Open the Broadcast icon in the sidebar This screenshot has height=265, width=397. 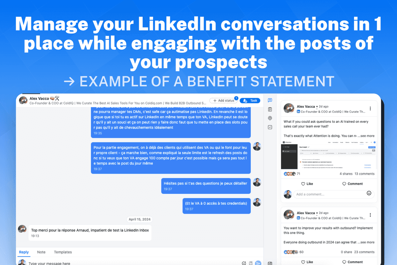coord(270,118)
